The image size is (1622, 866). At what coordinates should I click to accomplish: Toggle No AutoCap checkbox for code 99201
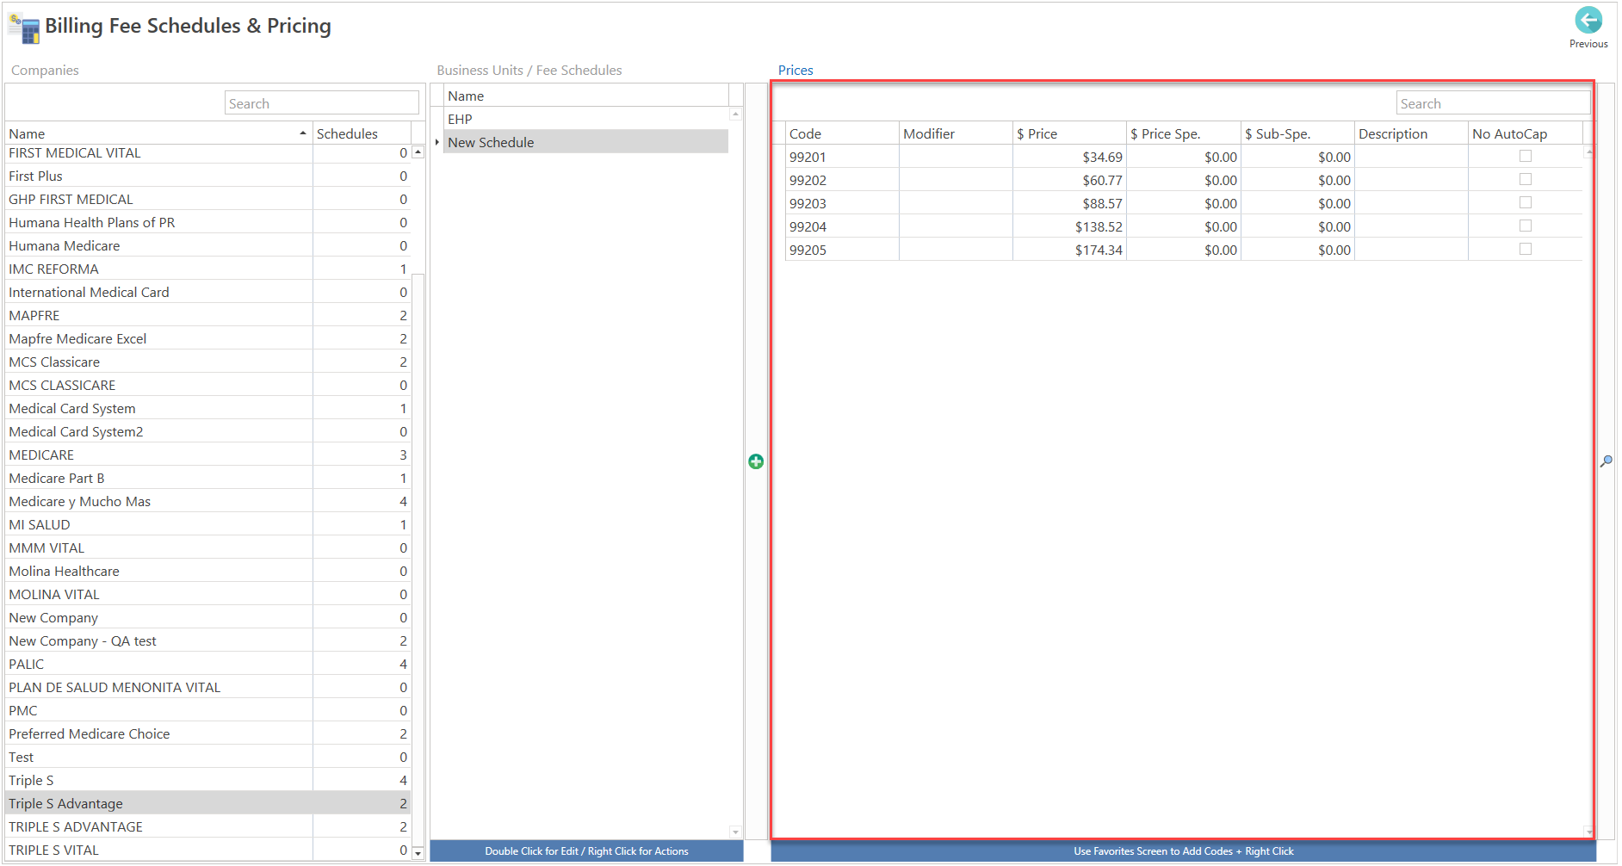pyautogui.click(x=1526, y=156)
